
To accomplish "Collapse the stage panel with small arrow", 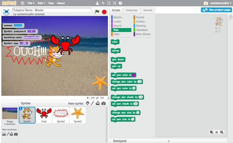I will click(108, 98).
